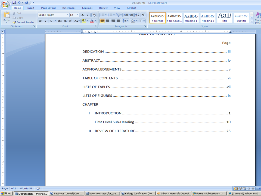
Task: Apply the No Spacing style
Action: (174, 18)
